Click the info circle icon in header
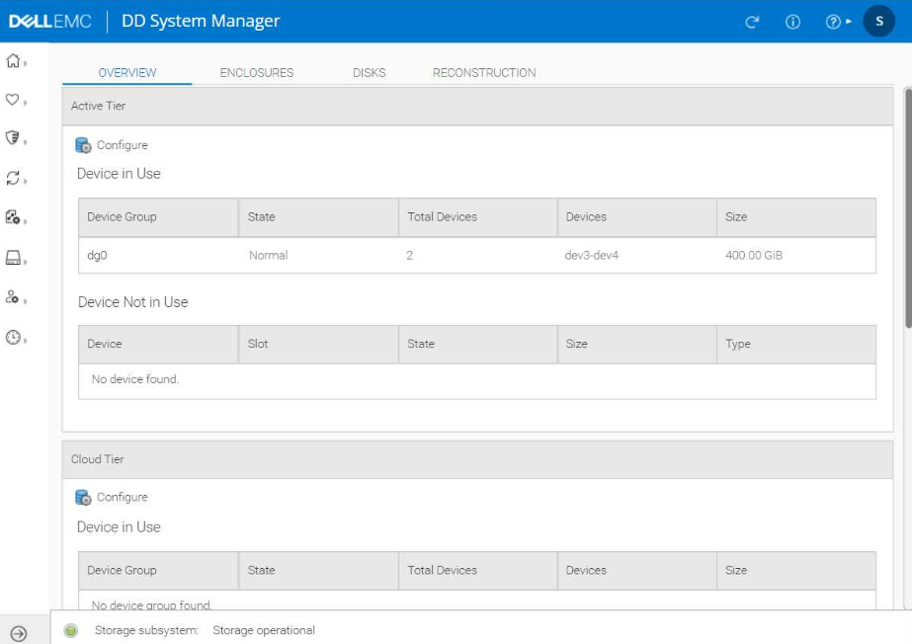This screenshot has height=644, width=912. (792, 22)
